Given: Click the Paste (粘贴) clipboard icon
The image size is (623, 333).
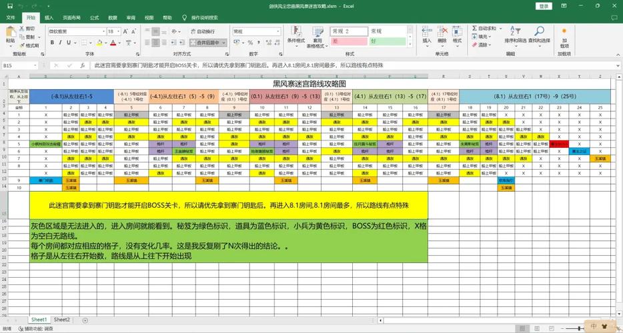Looking at the screenshot, I should (10, 33).
